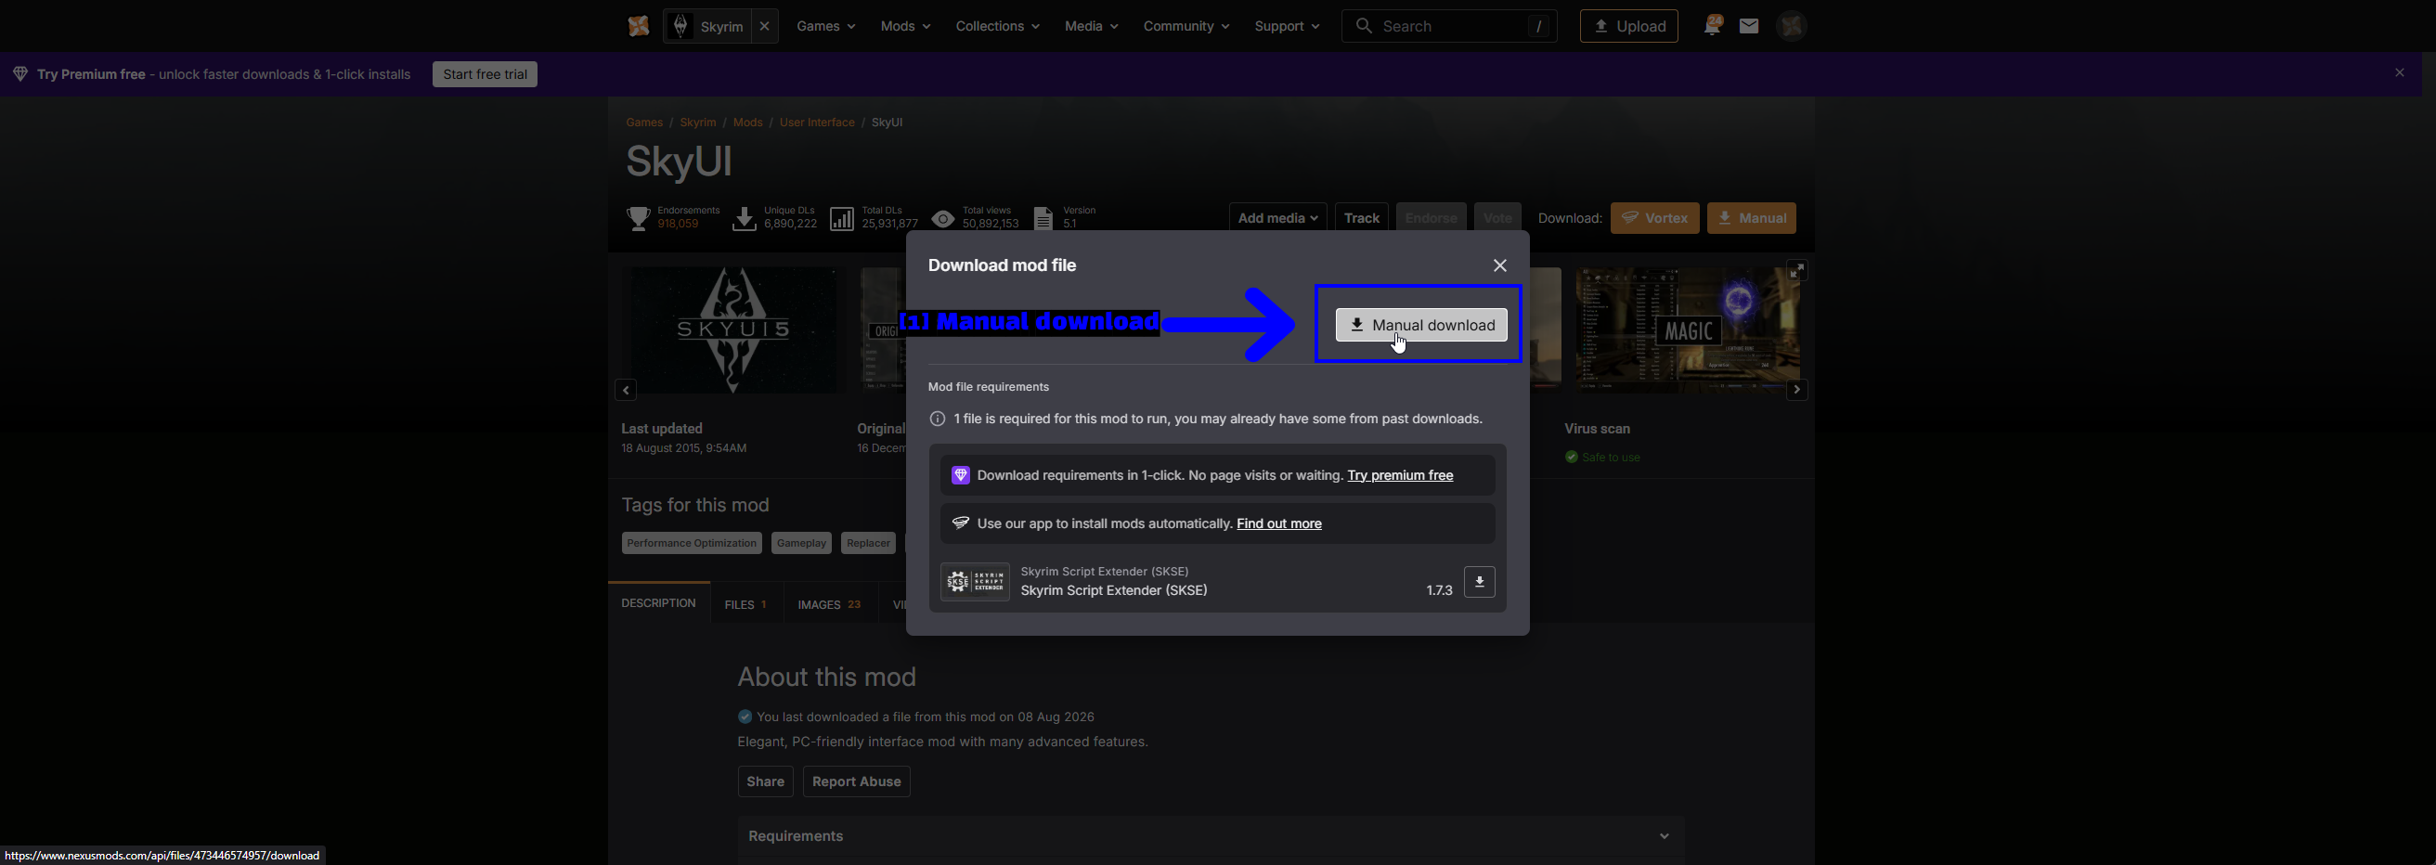The image size is (2436, 865).
Task: Download with Vortex button
Action: [1654, 218]
